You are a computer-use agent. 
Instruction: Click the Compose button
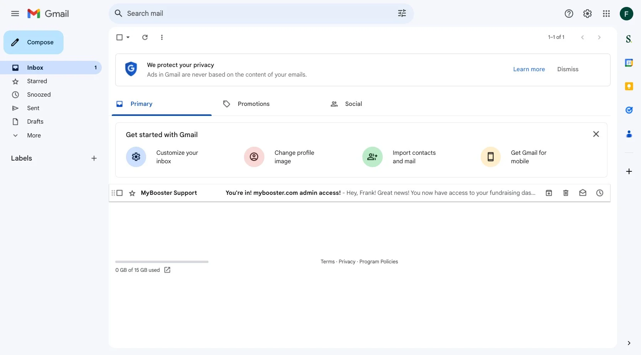pyautogui.click(x=34, y=42)
